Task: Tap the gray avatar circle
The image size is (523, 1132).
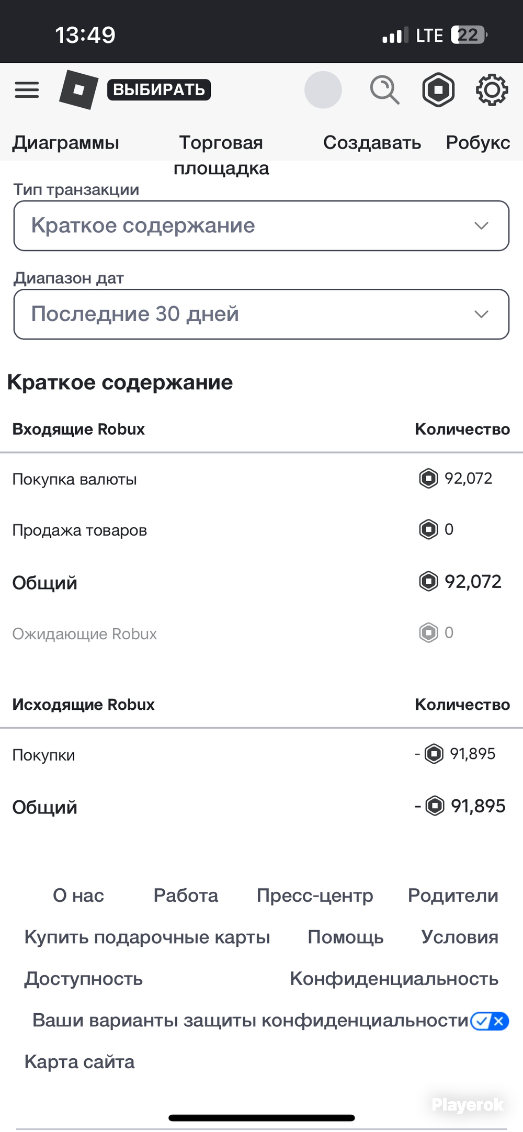Action: [323, 90]
